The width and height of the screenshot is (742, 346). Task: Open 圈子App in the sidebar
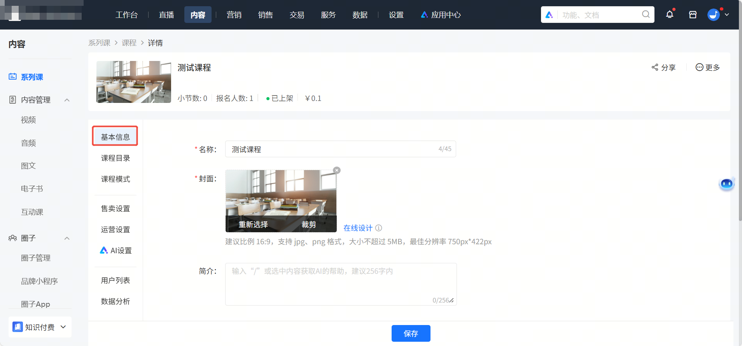coord(35,304)
